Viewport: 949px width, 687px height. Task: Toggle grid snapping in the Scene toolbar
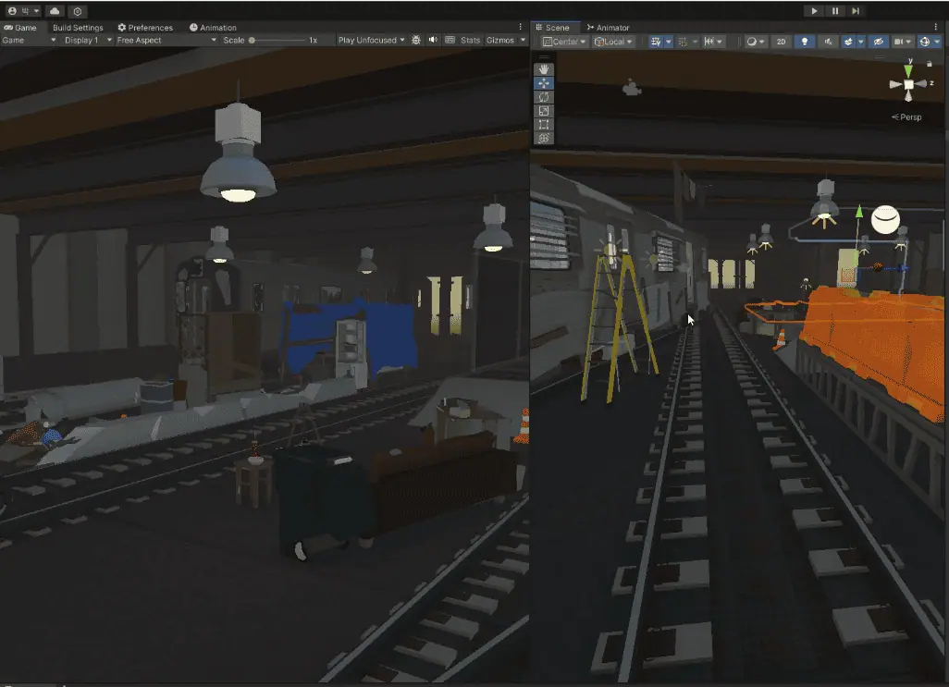(656, 42)
